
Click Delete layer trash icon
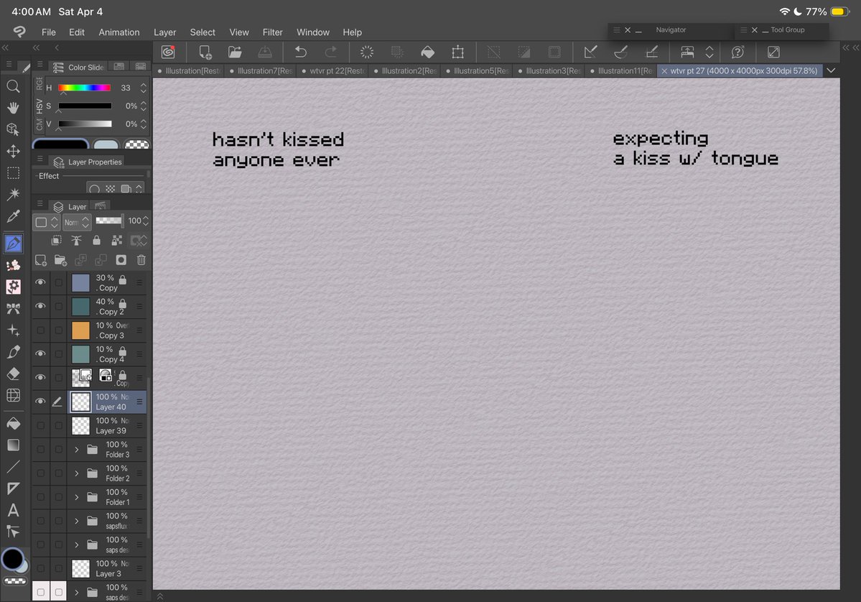tap(141, 260)
